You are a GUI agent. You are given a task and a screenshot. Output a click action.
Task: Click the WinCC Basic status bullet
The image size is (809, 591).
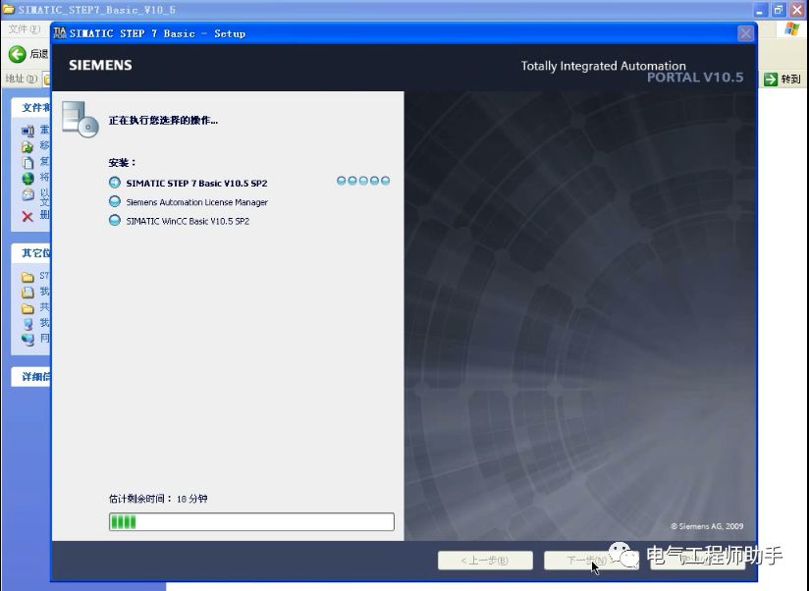[x=115, y=221]
